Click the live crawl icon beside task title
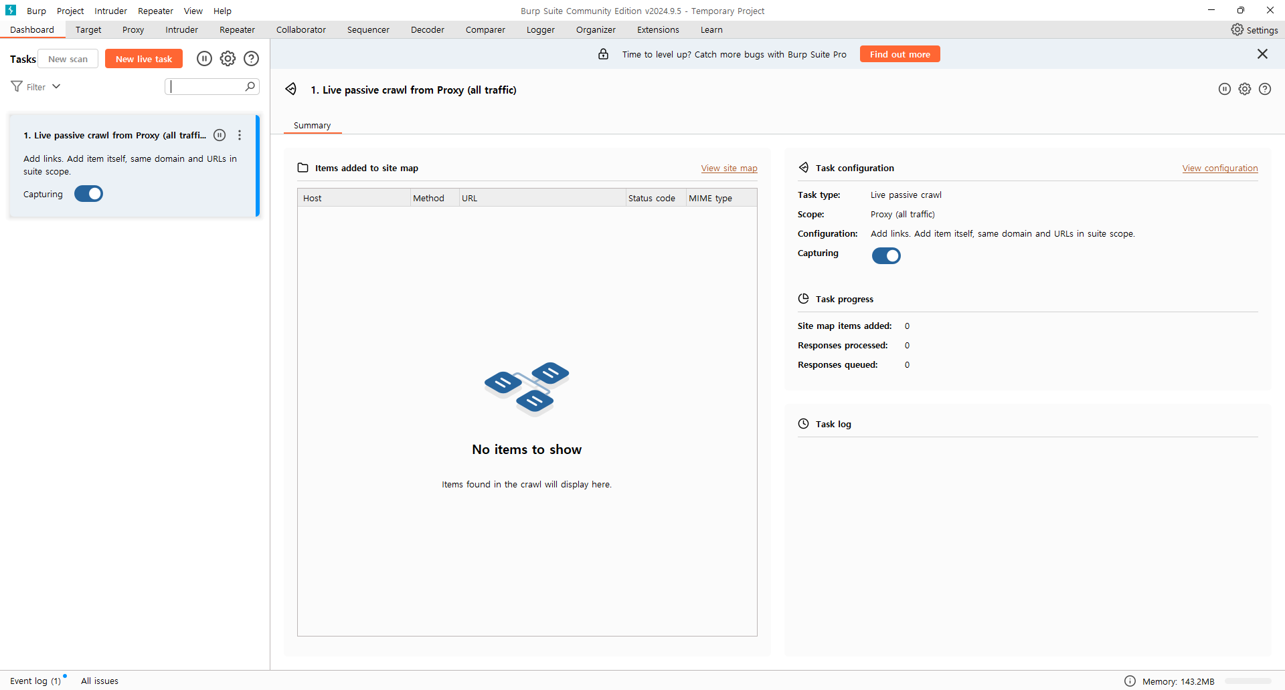1285x690 pixels. [291, 89]
